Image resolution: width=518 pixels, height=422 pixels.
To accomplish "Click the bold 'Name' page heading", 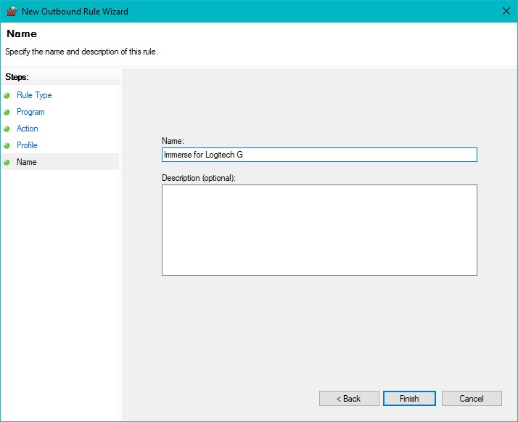I will (22, 33).
